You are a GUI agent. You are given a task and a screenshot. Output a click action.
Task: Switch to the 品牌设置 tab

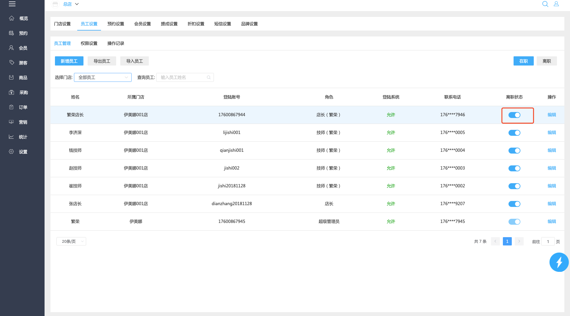pyautogui.click(x=250, y=24)
